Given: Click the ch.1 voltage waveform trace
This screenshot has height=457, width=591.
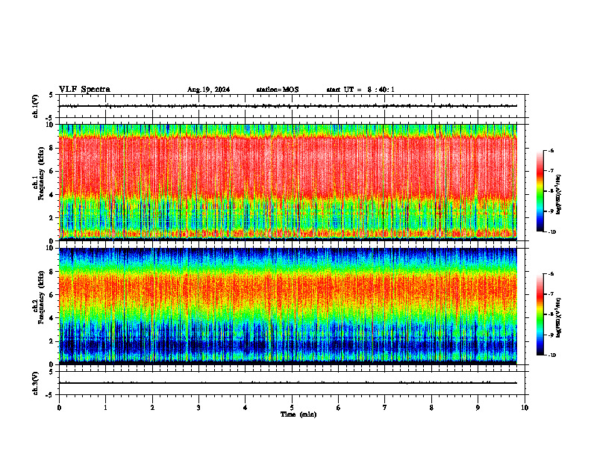Looking at the screenshot, I should (x=288, y=106).
